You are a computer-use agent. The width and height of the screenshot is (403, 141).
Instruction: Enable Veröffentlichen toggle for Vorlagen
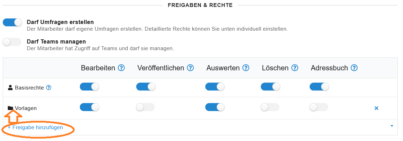point(145,107)
